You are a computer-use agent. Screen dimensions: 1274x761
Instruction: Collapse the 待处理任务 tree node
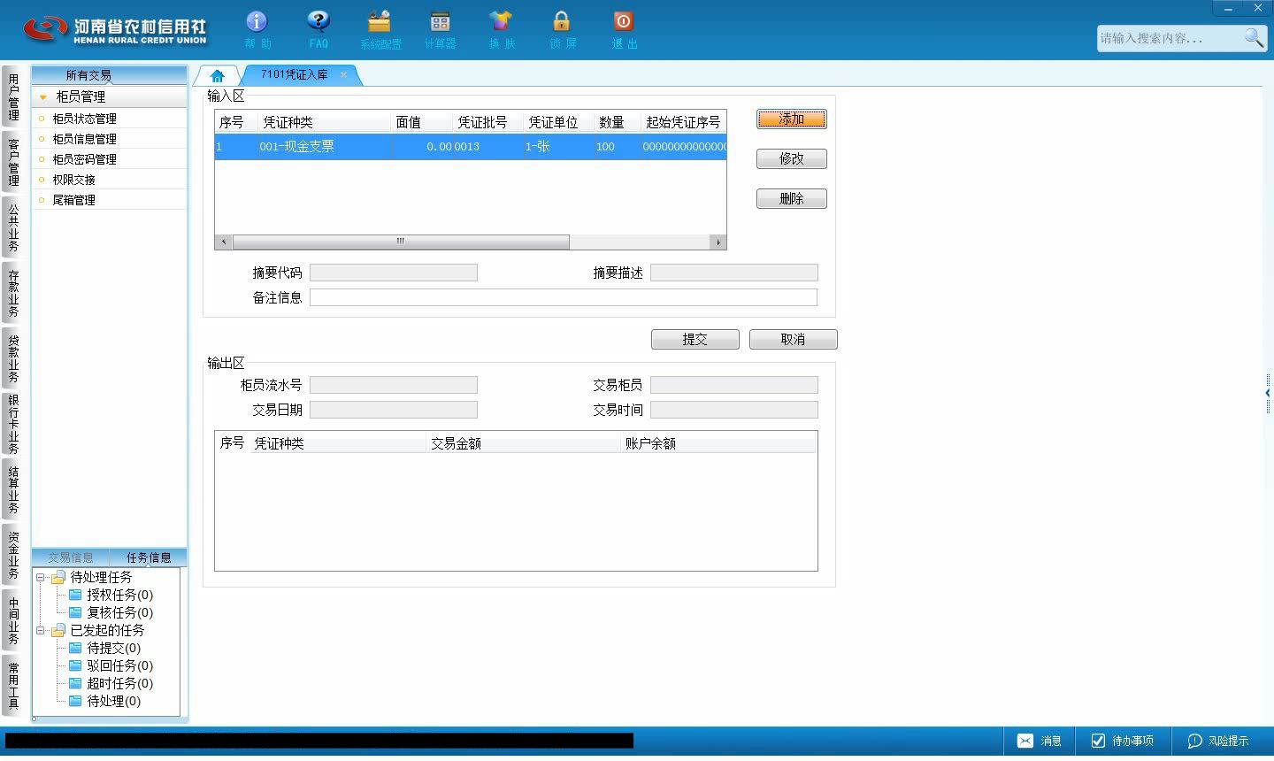[x=40, y=577]
